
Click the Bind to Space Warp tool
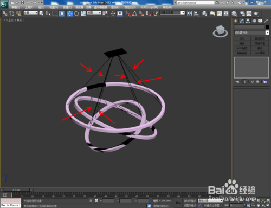pos(18,14)
